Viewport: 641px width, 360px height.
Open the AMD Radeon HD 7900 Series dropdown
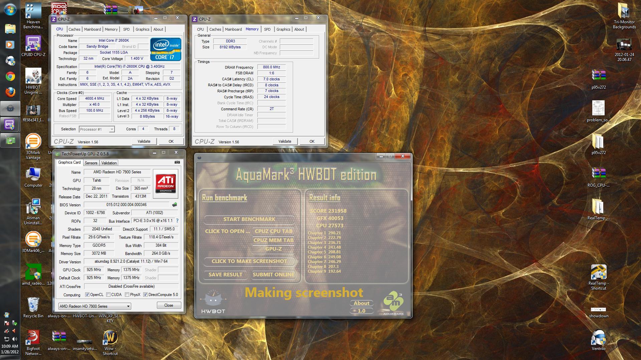click(94, 306)
